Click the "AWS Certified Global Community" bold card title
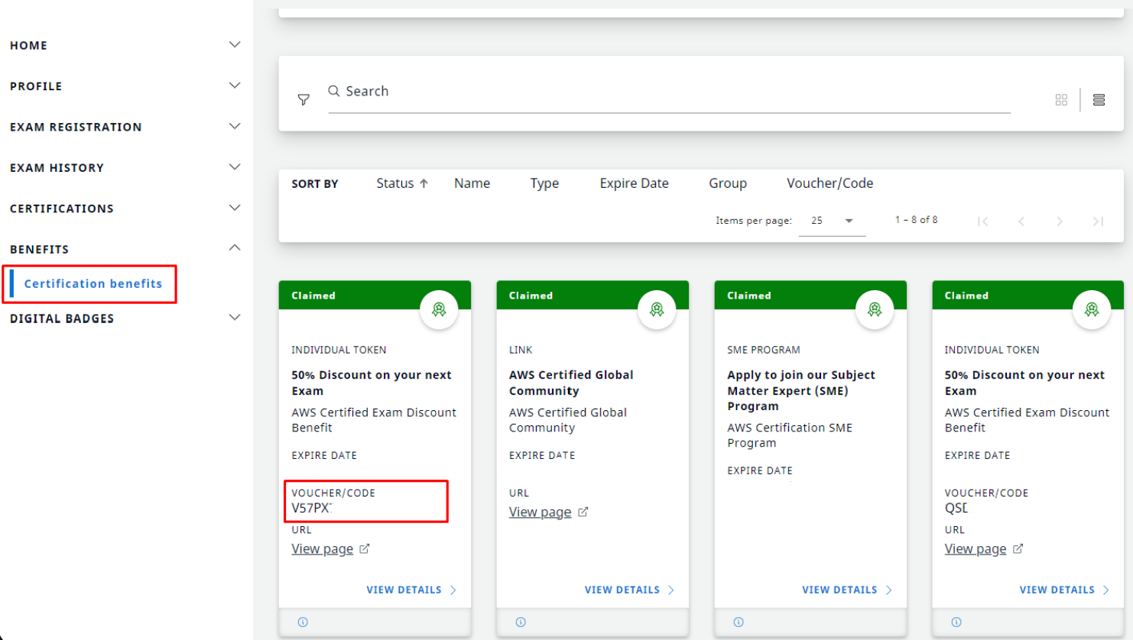 click(571, 383)
